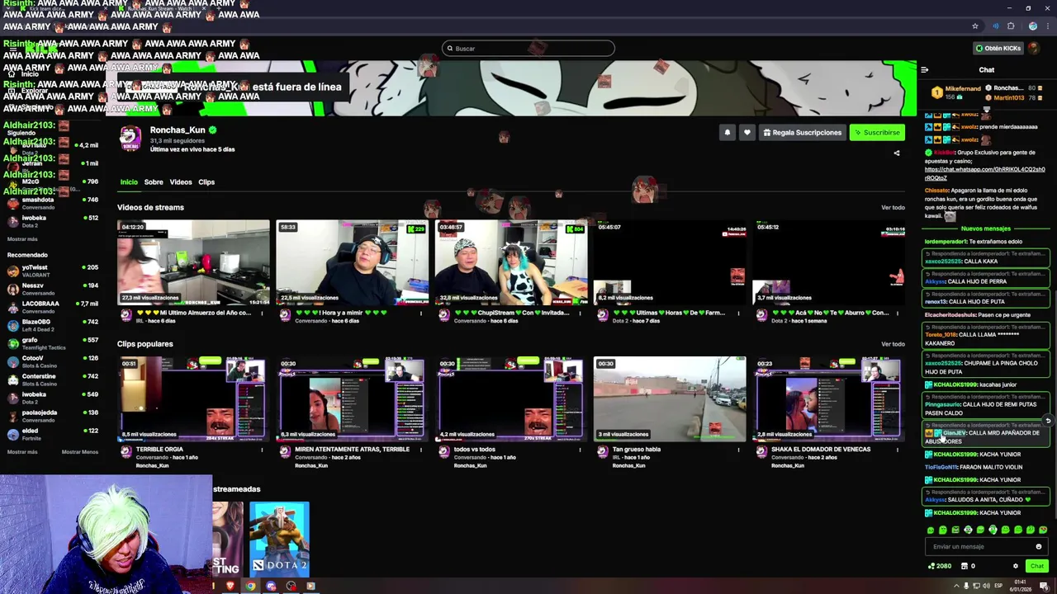1057x594 pixels.
Task: Expand recommended list with Mostrar más
Action: click(22, 452)
